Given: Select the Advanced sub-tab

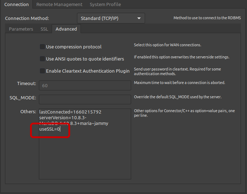Looking at the screenshot, I should coord(66,29).
